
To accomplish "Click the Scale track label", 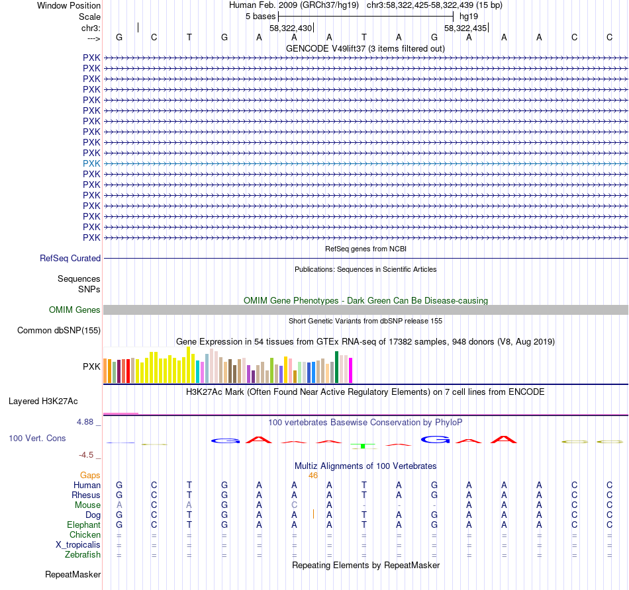I will coord(89,17).
